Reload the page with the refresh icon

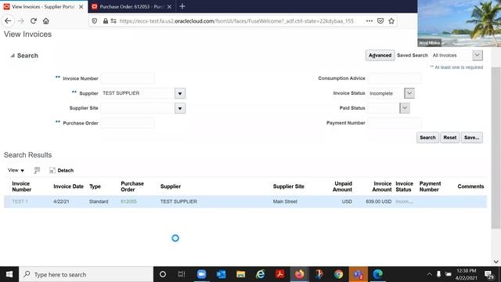(x=34, y=21)
